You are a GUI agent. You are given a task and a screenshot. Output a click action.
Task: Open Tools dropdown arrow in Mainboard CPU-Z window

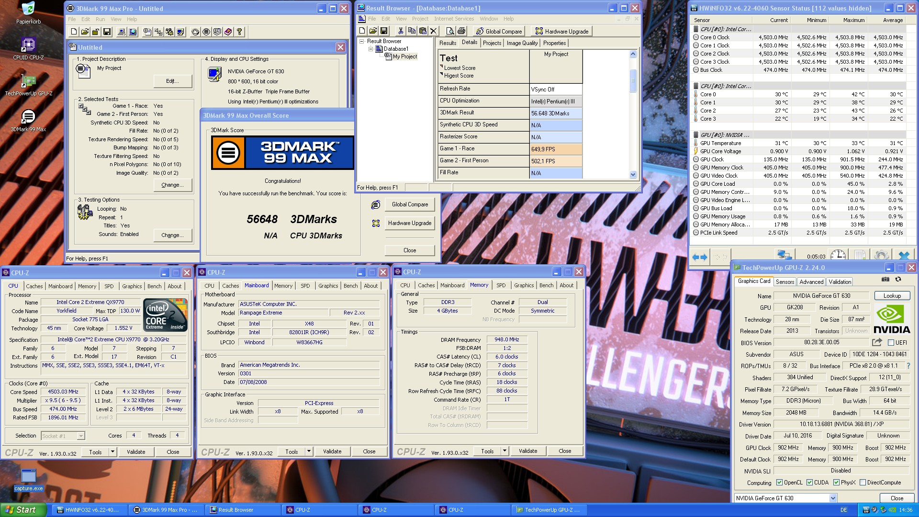click(x=309, y=451)
